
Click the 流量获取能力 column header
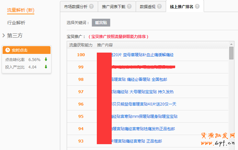(x=81, y=45)
